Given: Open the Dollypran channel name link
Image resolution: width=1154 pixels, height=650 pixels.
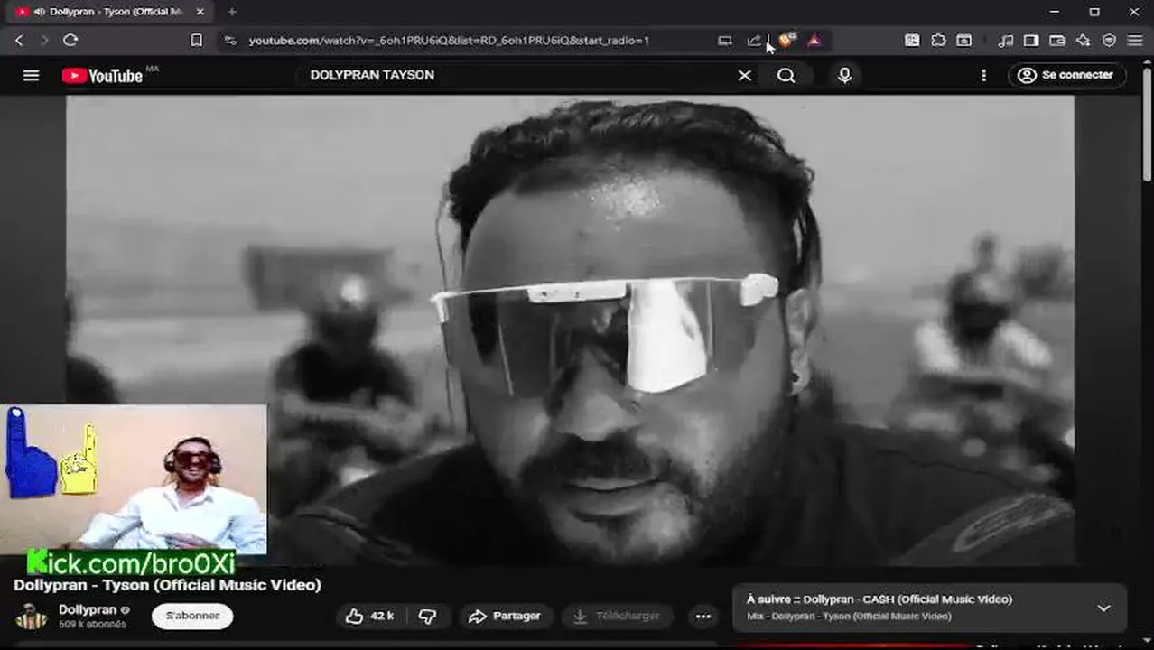Looking at the screenshot, I should tap(88, 609).
